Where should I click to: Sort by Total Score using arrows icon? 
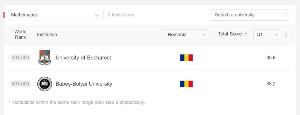[246, 34]
